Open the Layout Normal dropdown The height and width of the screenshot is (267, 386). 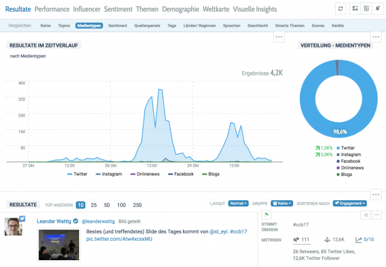click(238, 203)
